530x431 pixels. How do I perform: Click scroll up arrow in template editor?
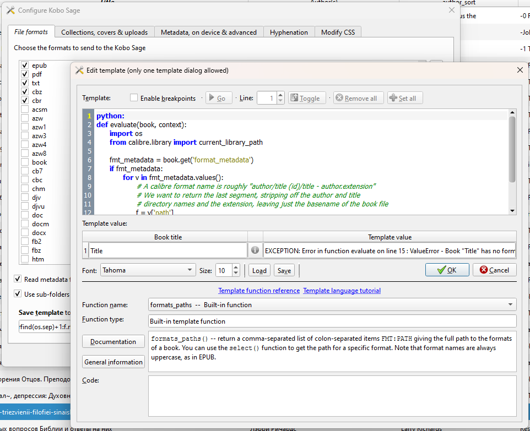(512, 112)
